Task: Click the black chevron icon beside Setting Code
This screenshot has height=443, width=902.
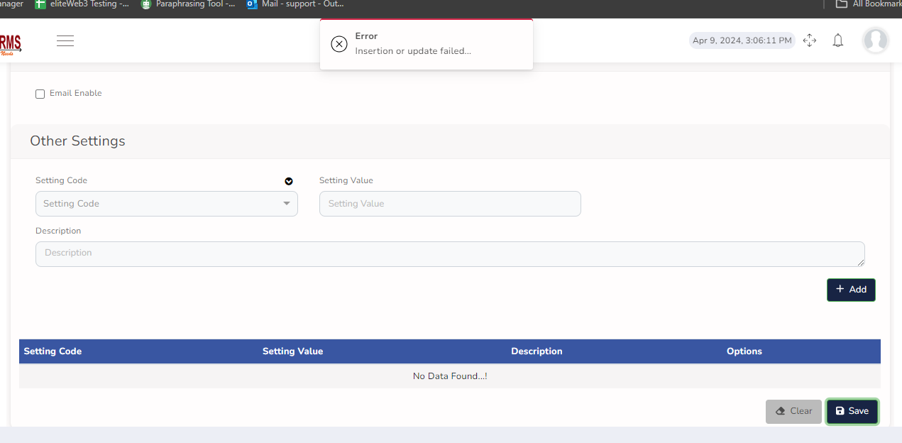Action: point(289,181)
